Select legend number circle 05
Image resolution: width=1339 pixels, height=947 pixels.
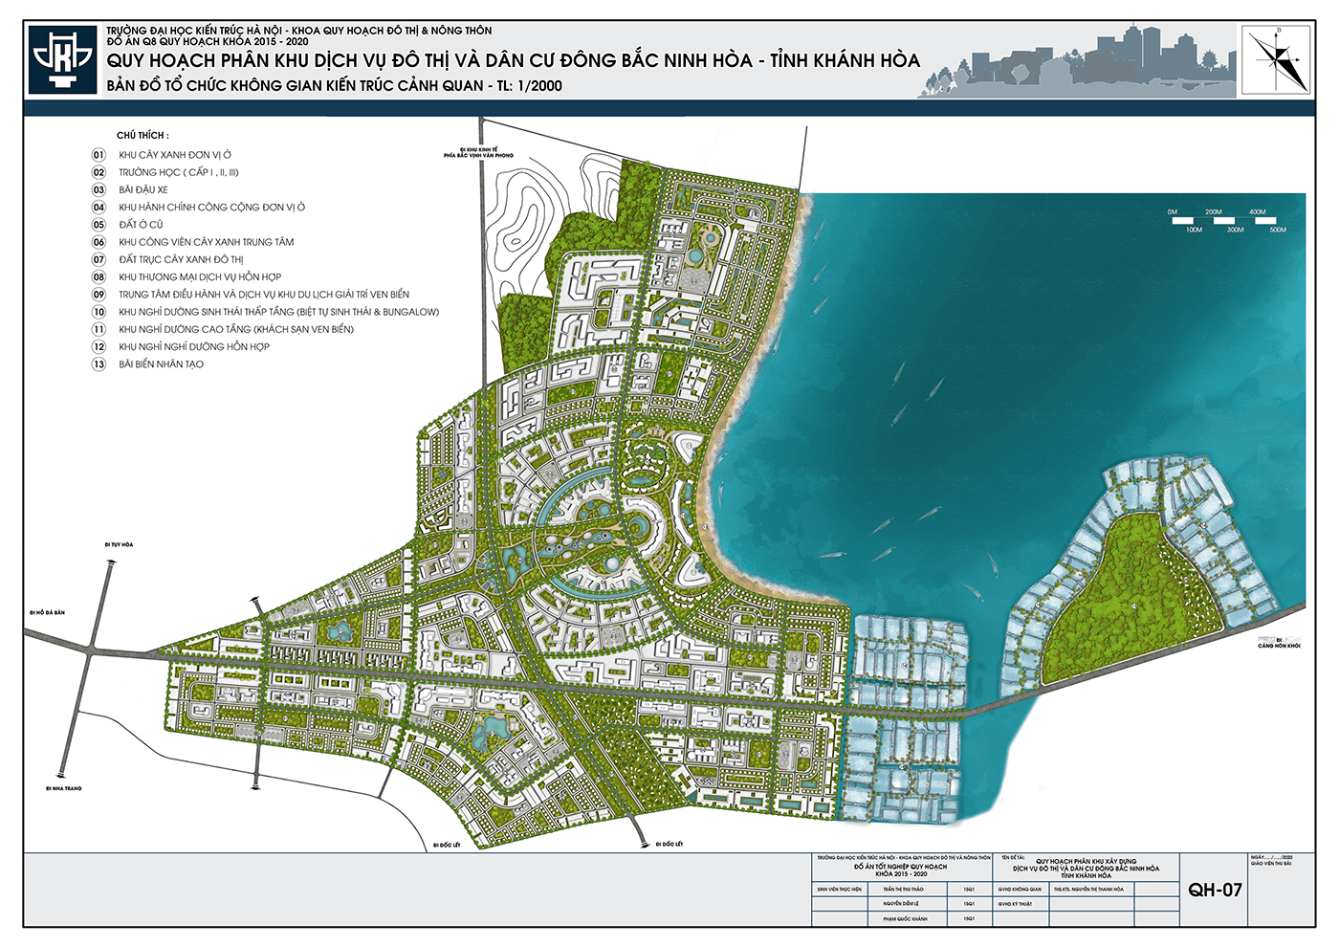(99, 225)
